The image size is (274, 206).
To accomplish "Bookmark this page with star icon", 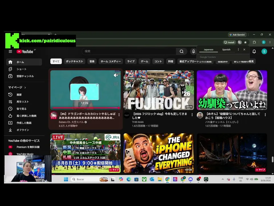I will coord(245,42).
